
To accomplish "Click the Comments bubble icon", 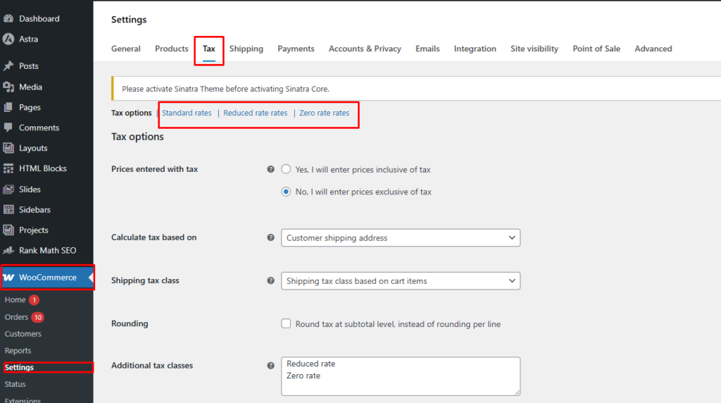I will [8, 128].
